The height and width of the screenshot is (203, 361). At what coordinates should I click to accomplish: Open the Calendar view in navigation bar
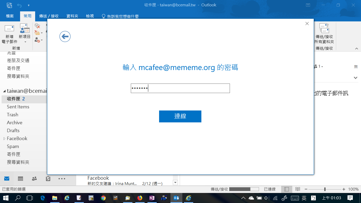(21, 179)
